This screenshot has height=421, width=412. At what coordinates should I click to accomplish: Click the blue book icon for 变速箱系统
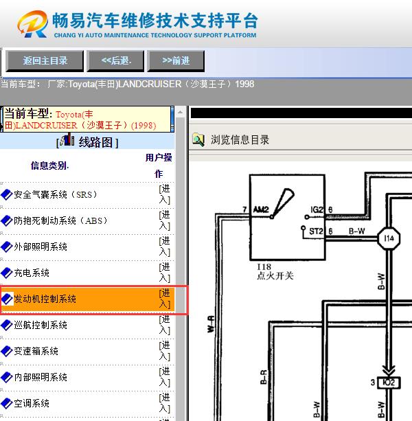pos(6,351)
